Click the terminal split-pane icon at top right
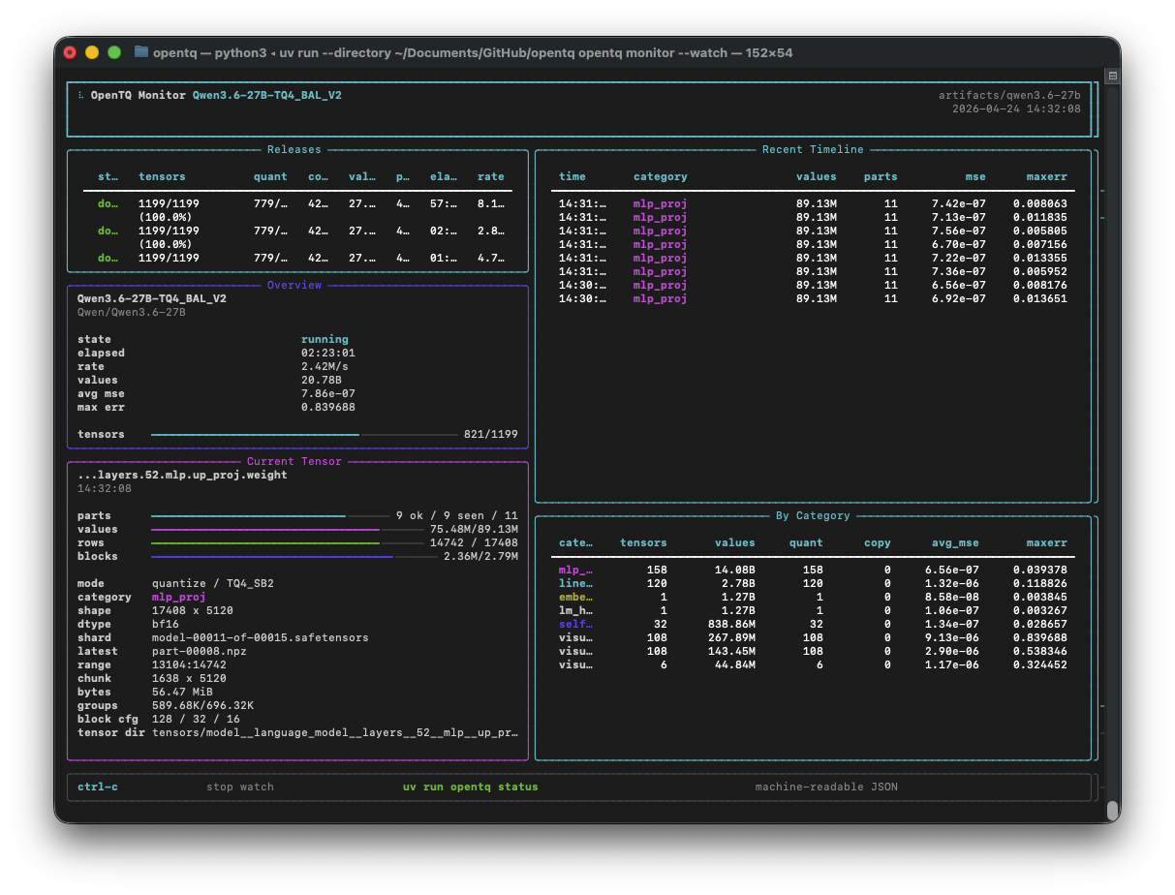 coord(1113,76)
